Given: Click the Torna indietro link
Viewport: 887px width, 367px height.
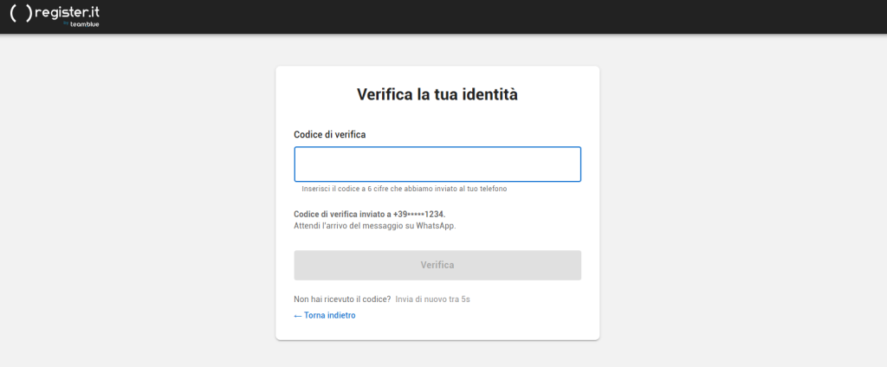Looking at the screenshot, I should point(329,316).
